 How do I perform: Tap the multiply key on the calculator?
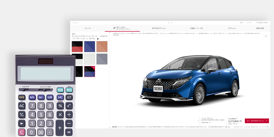(x=60, y=114)
